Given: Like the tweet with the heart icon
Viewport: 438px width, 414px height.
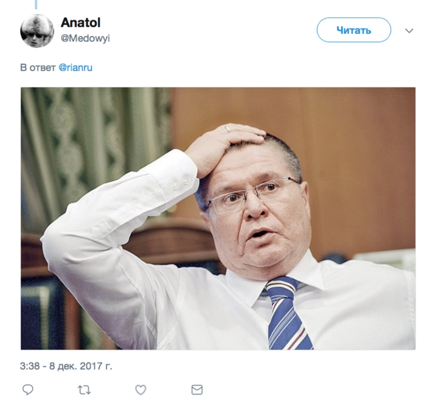Looking at the screenshot, I should (x=141, y=390).
